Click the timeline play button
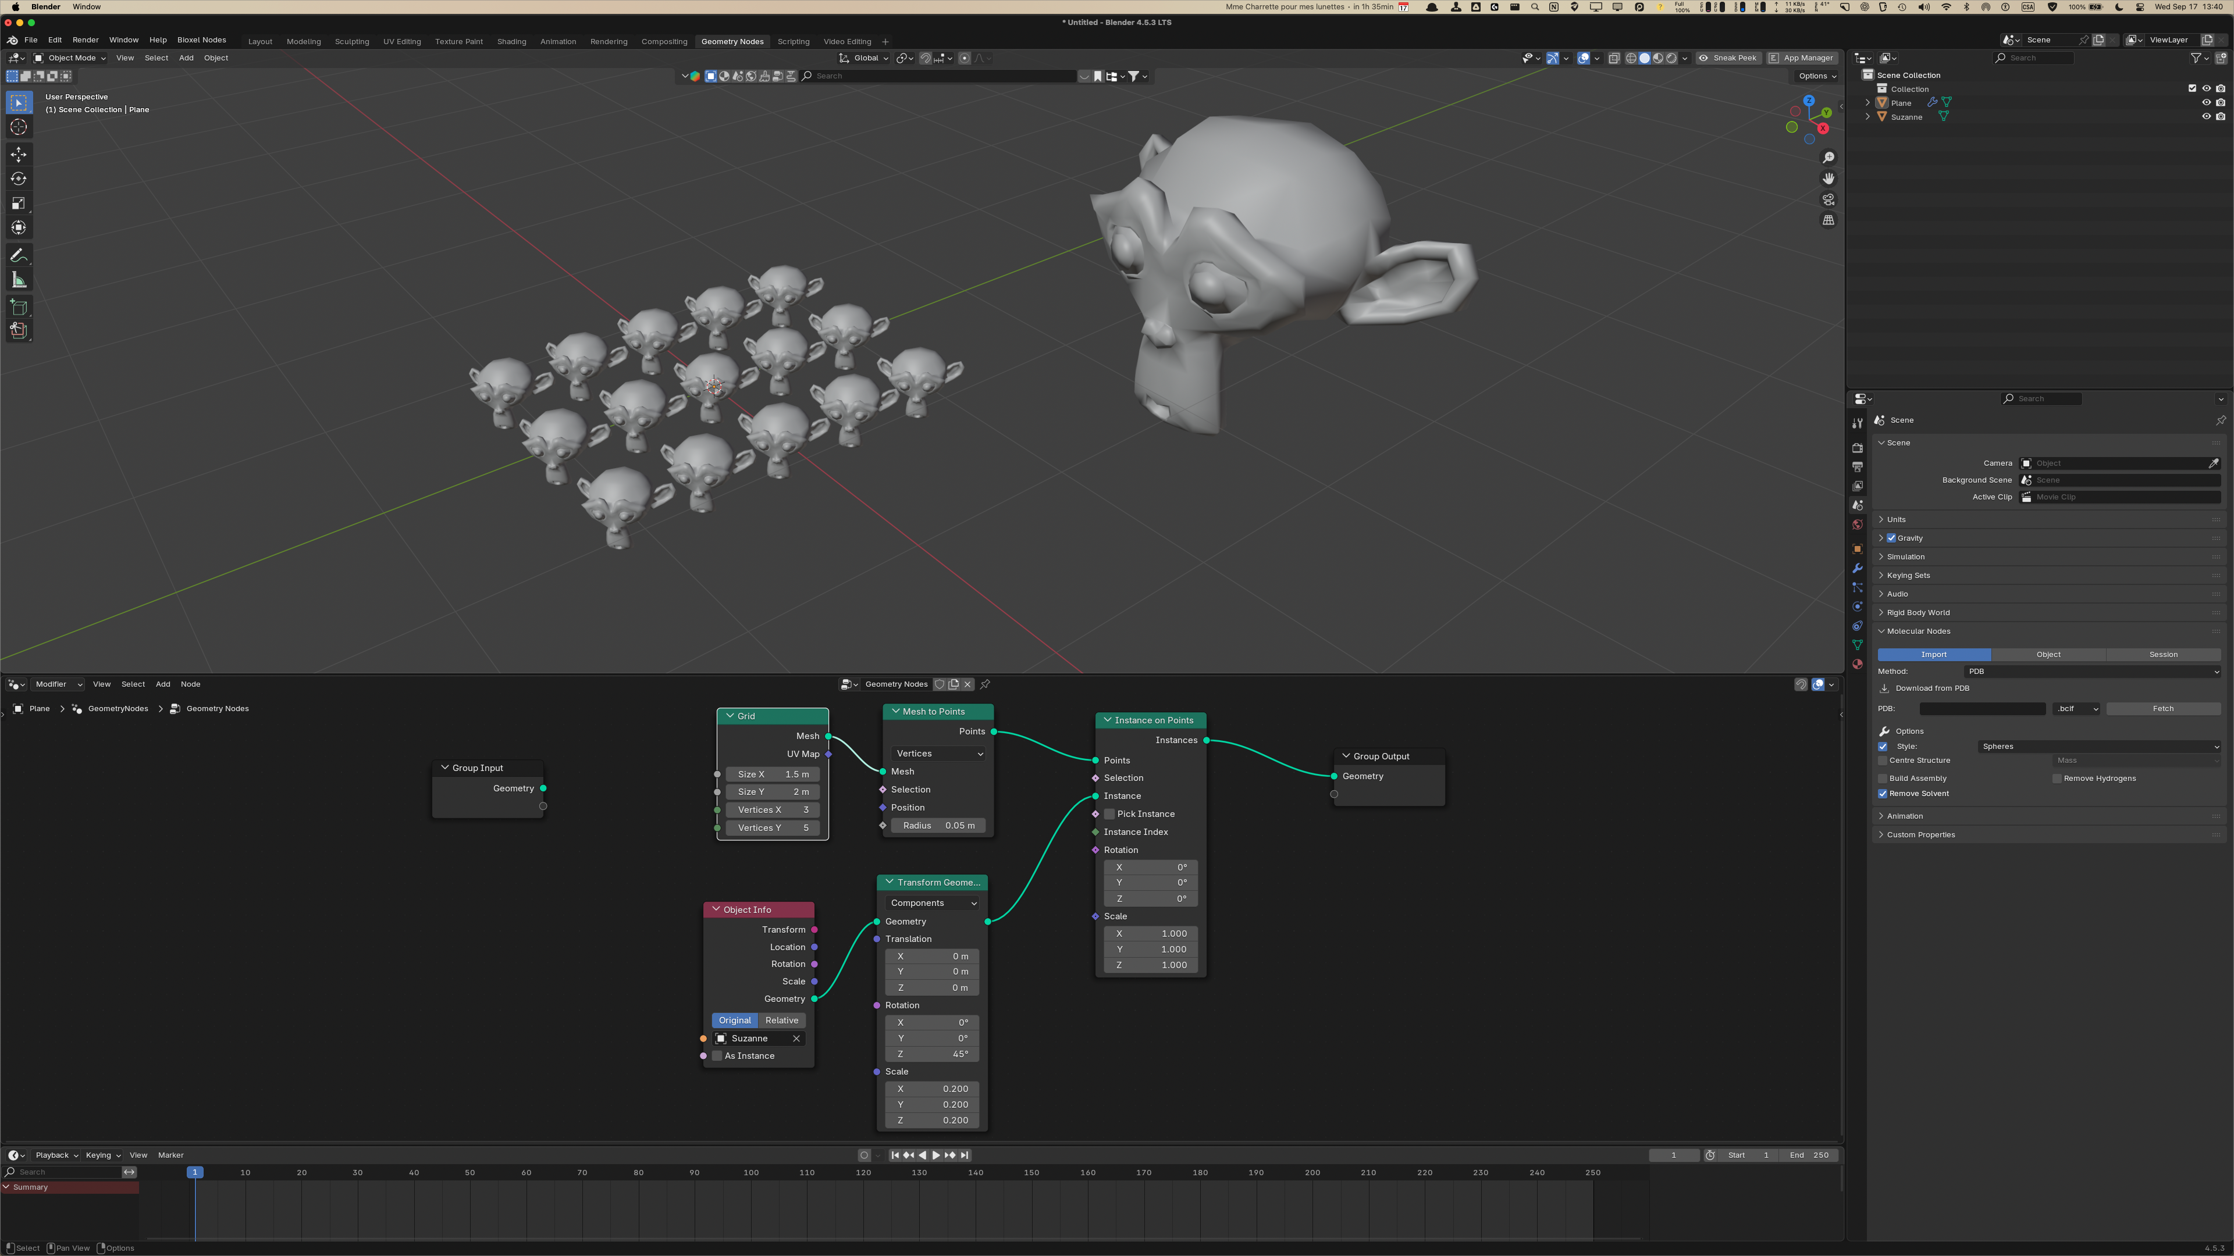The image size is (2234, 1256). click(935, 1155)
